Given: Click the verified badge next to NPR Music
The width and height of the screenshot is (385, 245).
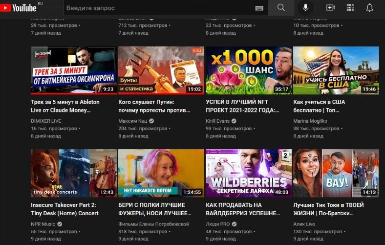Looking at the screenshot, I should click(x=60, y=224).
